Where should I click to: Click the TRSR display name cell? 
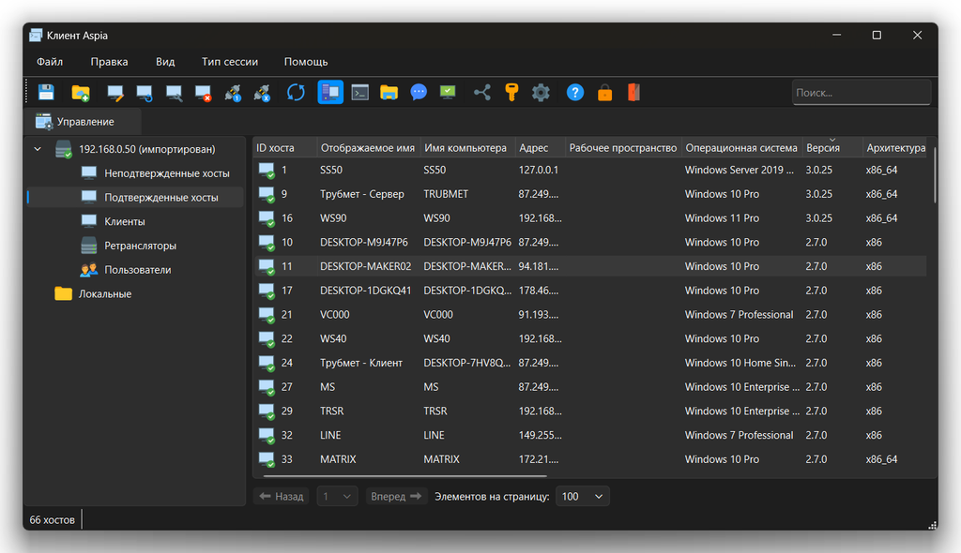331,411
